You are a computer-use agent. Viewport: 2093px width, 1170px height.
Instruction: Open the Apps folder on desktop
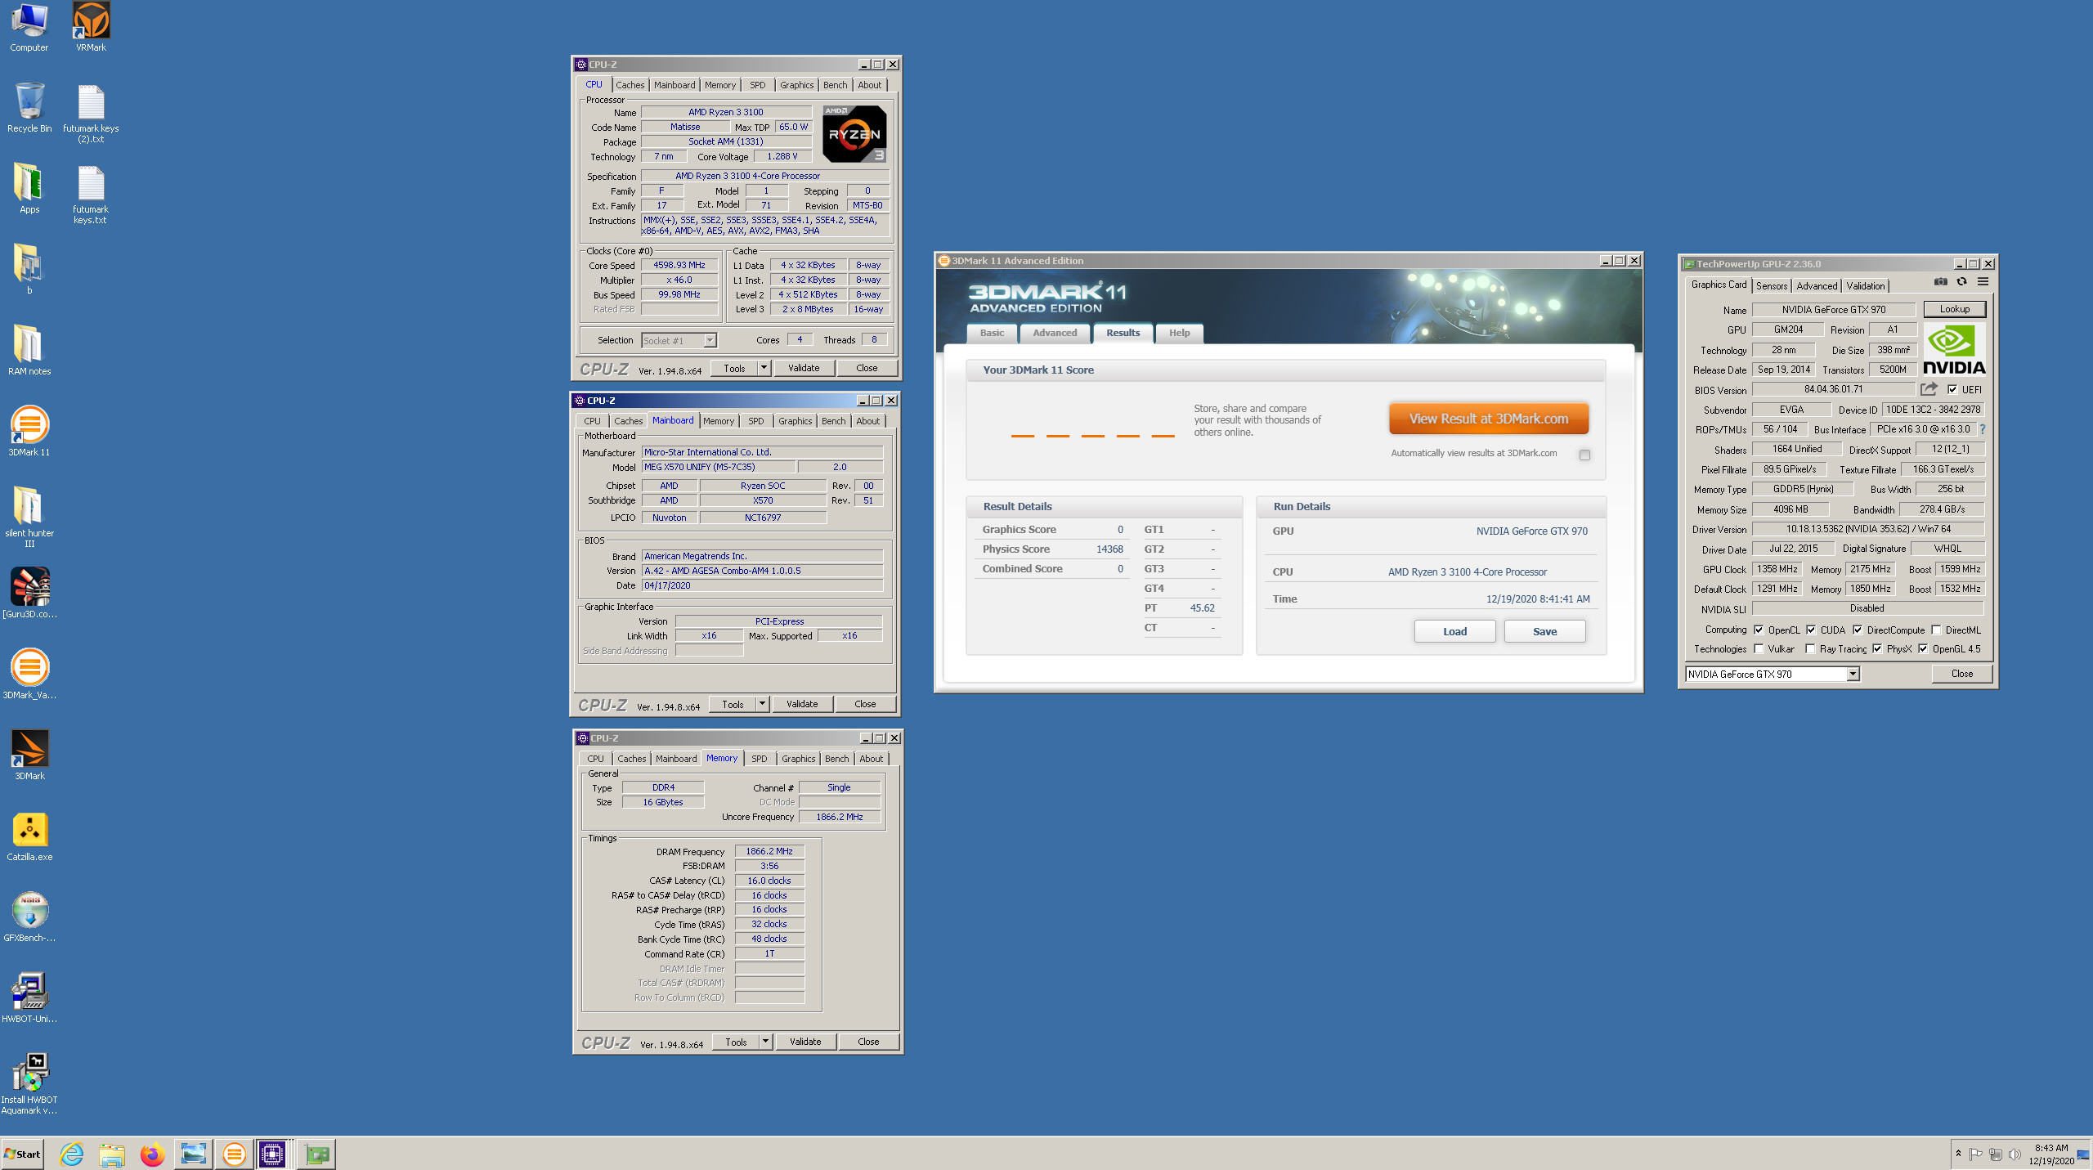[29, 190]
